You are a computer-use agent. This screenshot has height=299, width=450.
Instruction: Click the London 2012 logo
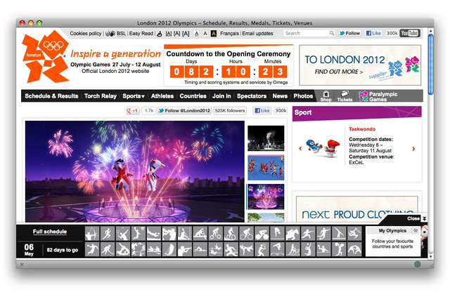click(44, 58)
